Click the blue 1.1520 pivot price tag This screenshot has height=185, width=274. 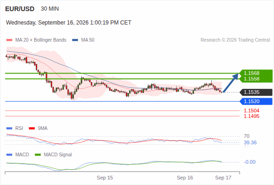coord(256,101)
